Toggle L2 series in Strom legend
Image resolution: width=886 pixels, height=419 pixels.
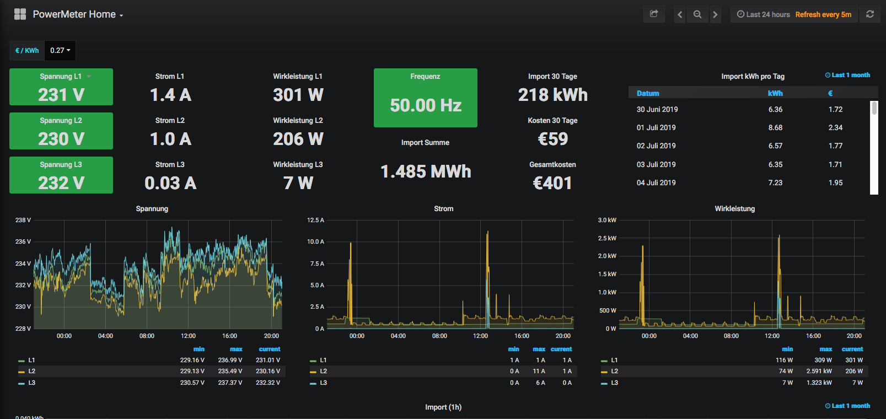pos(323,371)
